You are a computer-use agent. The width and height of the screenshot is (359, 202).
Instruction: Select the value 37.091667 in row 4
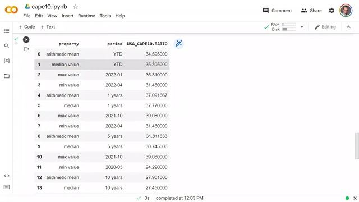[x=157, y=95]
